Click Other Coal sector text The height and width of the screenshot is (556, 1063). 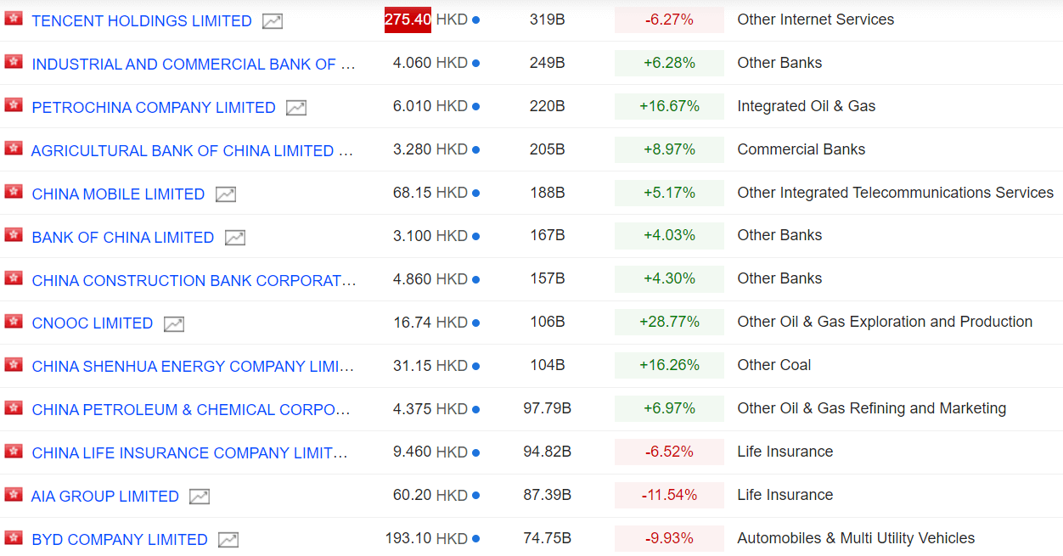click(x=774, y=366)
